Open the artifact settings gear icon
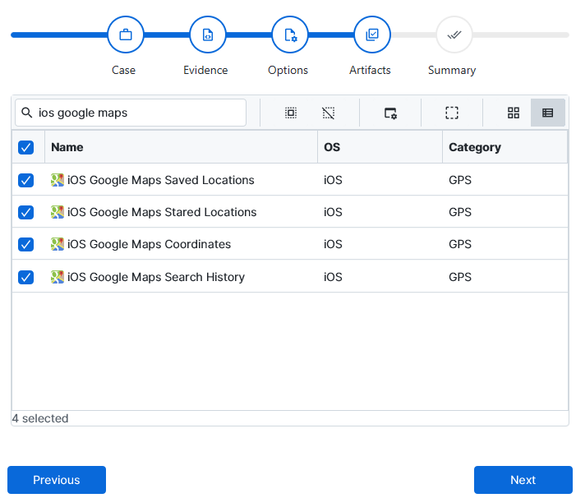 click(390, 113)
